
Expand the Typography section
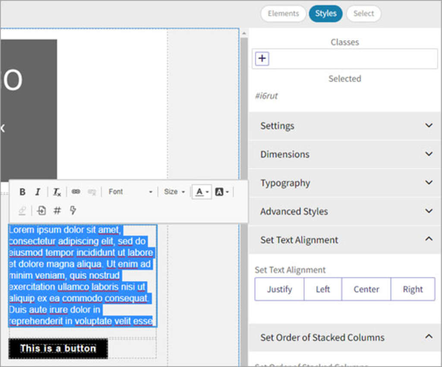click(x=344, y=183)
